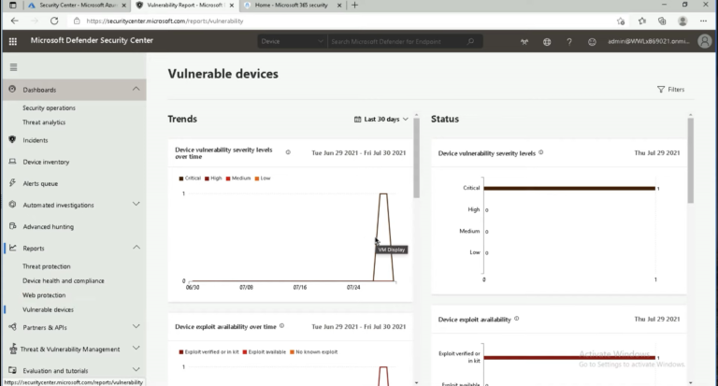Toggle the Medium legend in severity chart
This screenshot has width=718, height=386.
tap(238, 179)
